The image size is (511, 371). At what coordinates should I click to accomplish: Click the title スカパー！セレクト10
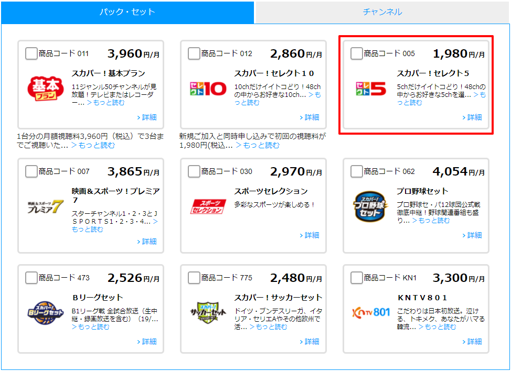[x=274, y=73]
